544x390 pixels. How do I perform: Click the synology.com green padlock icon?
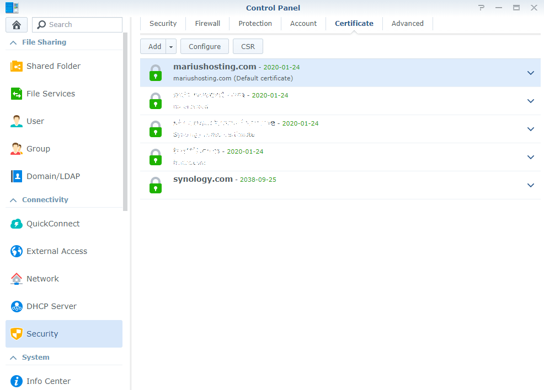(x=156, y=185)
